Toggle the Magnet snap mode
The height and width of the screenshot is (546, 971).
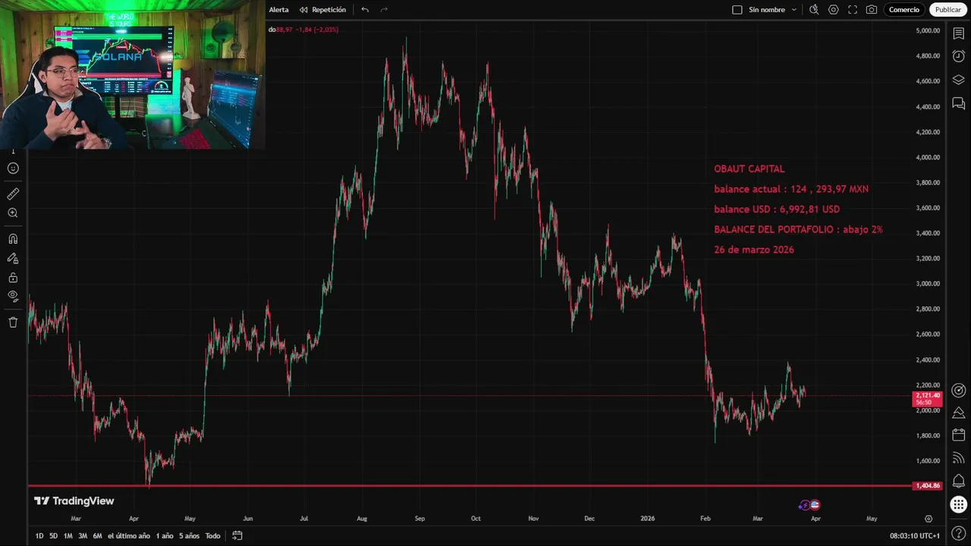tap(13, 239)
